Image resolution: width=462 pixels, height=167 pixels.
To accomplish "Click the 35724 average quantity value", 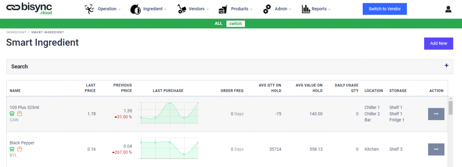I will pos(275,149).
